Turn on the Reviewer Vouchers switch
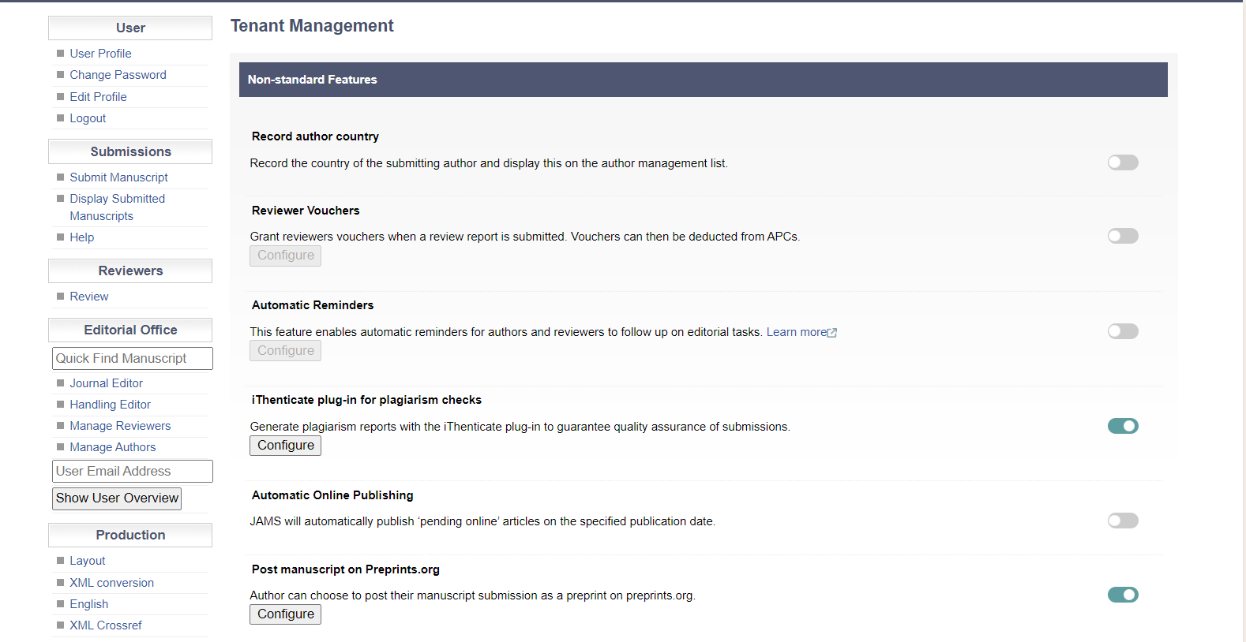1246x642 pixels. 1122,236
